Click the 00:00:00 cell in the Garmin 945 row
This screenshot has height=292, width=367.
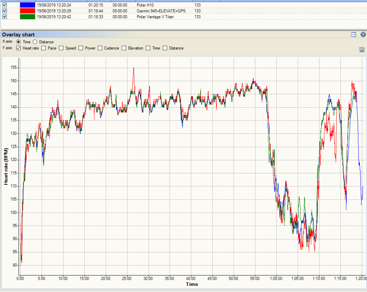(120, 11)
